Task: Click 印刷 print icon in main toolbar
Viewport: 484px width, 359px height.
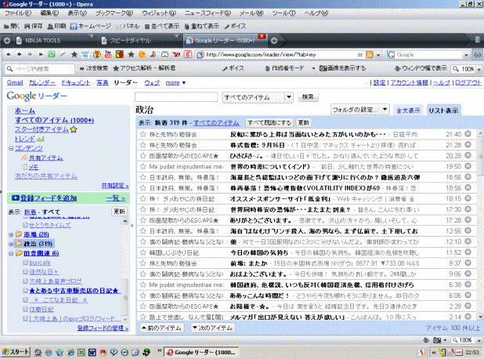Action: pos(50,27)
